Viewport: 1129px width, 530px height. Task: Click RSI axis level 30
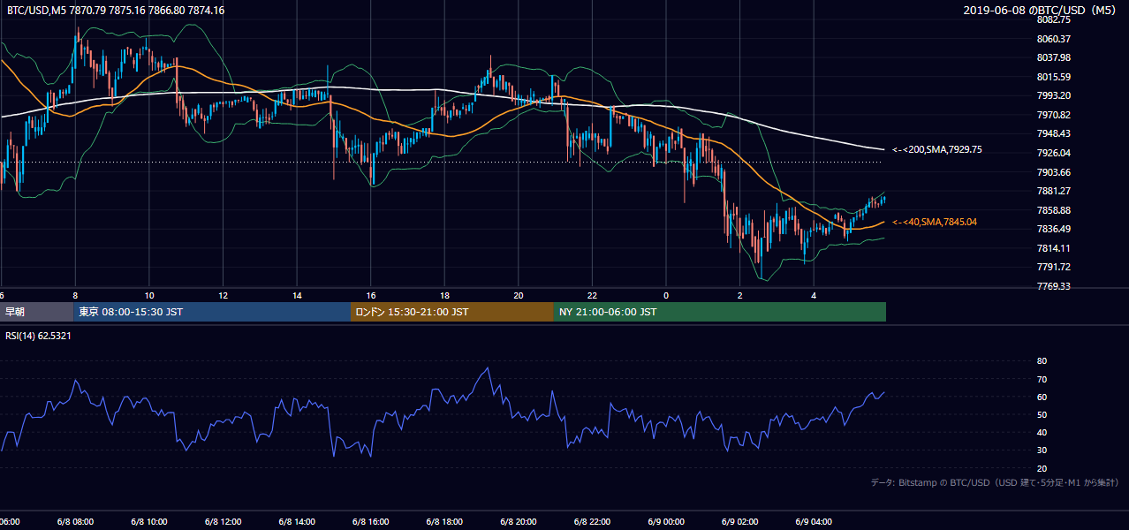(1042, 450)
